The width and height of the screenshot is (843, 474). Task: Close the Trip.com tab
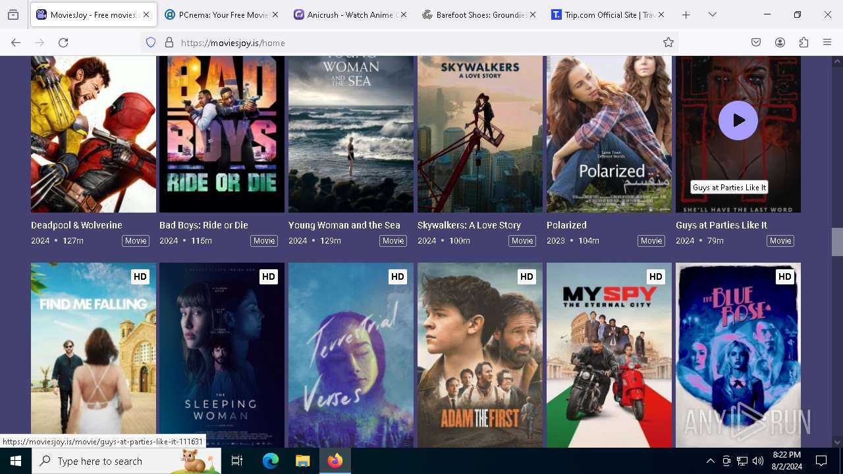coord(661,14)
